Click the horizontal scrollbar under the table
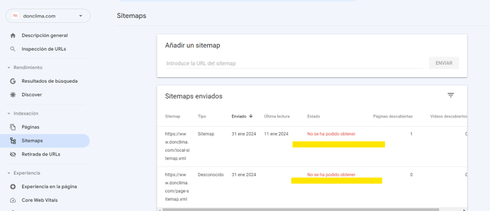 pyautogui.click(x=301, y=209)
